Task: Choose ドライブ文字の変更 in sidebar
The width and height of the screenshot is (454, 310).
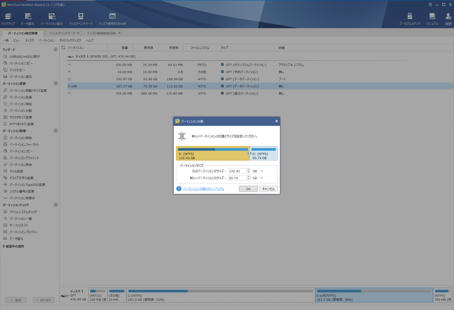Action: pyautogui.click(x=22, y=178)
